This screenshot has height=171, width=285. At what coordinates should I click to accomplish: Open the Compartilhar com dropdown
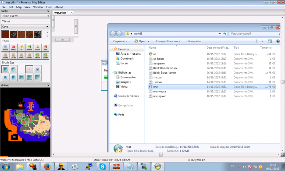168,41
